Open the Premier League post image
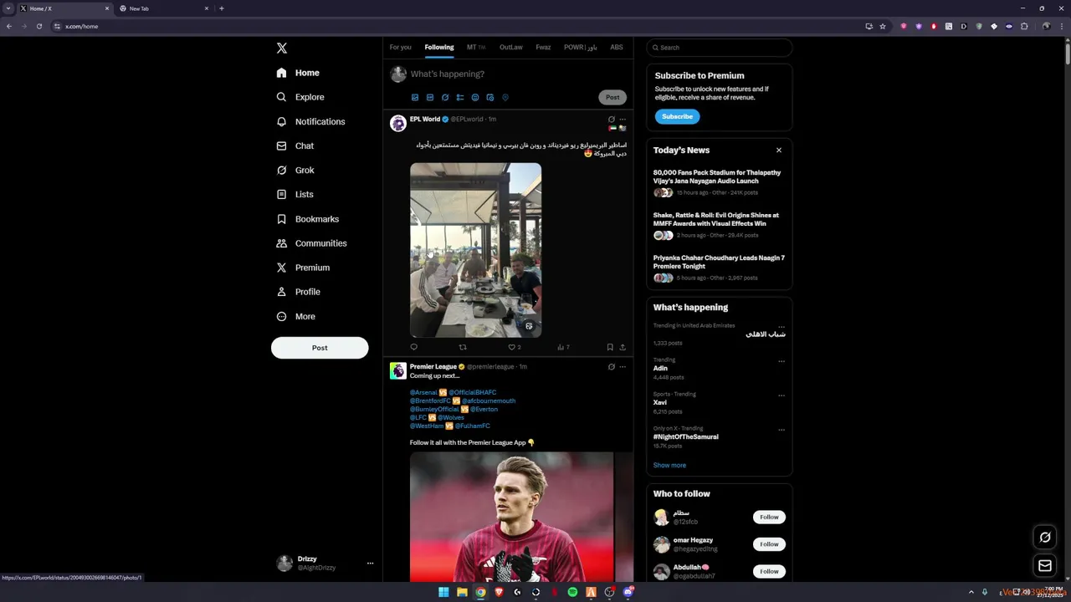Image resolution: width=1071 pixels, height=602 pixels. pos(511,517)
